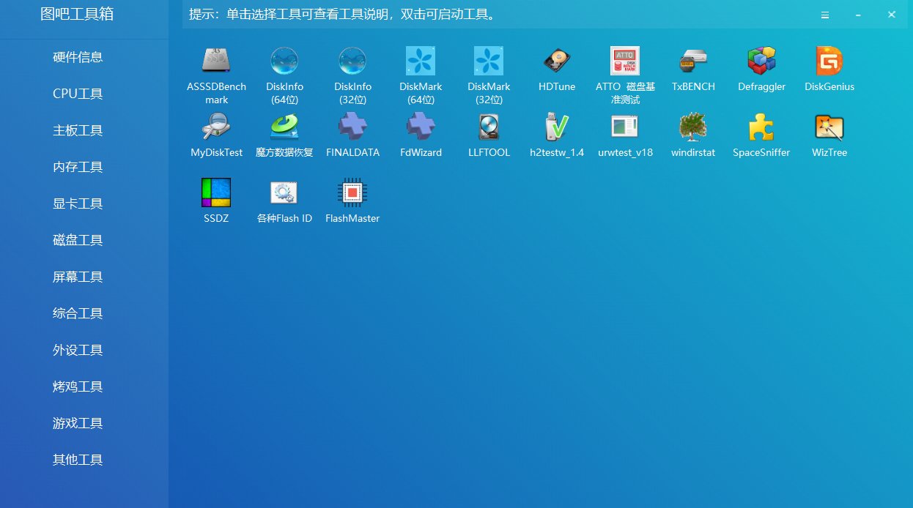Select the 磁盘工具 category
The width and height of the screenshot is (913, 508).
pos(78,240)
